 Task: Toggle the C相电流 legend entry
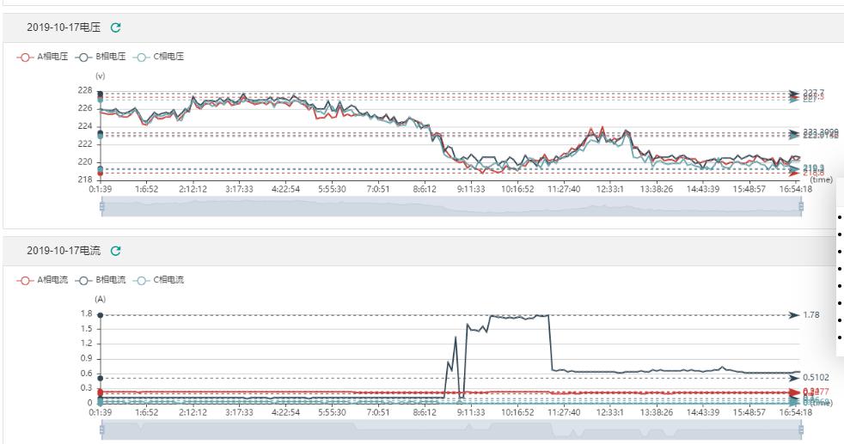tap(162, 280)
